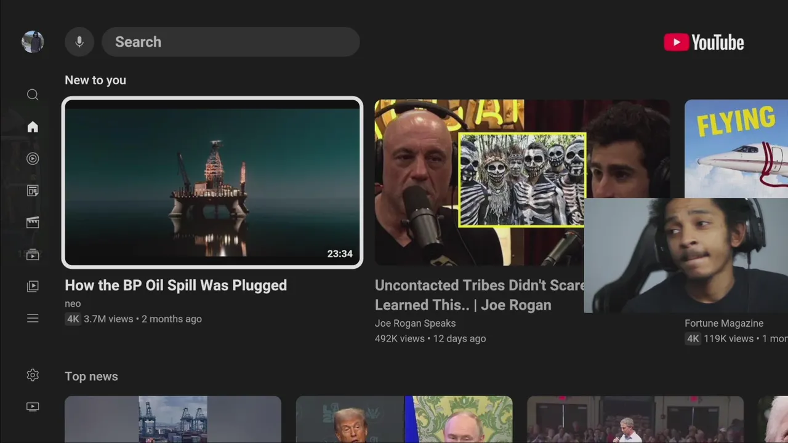This screenshot has height=443, width=788.
Task: Play the 'FLYING' jet video thumbnail
Action: point(736,149)
